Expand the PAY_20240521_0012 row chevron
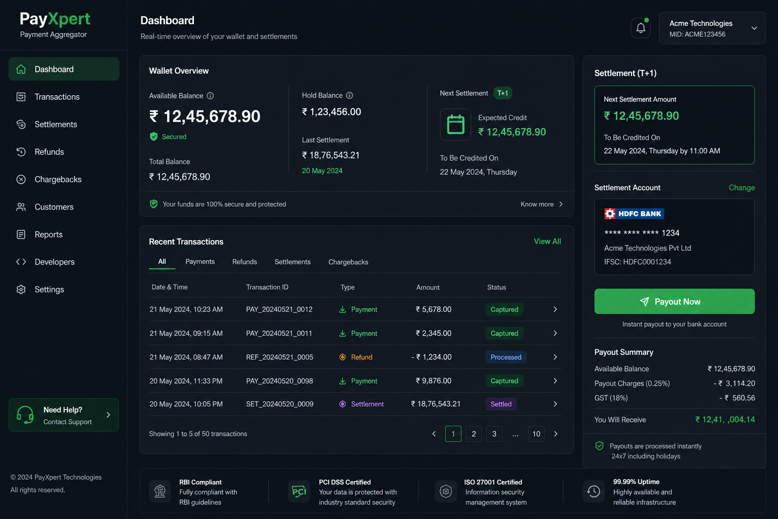The width and height of the screenshot is (778, 519). 555,309
